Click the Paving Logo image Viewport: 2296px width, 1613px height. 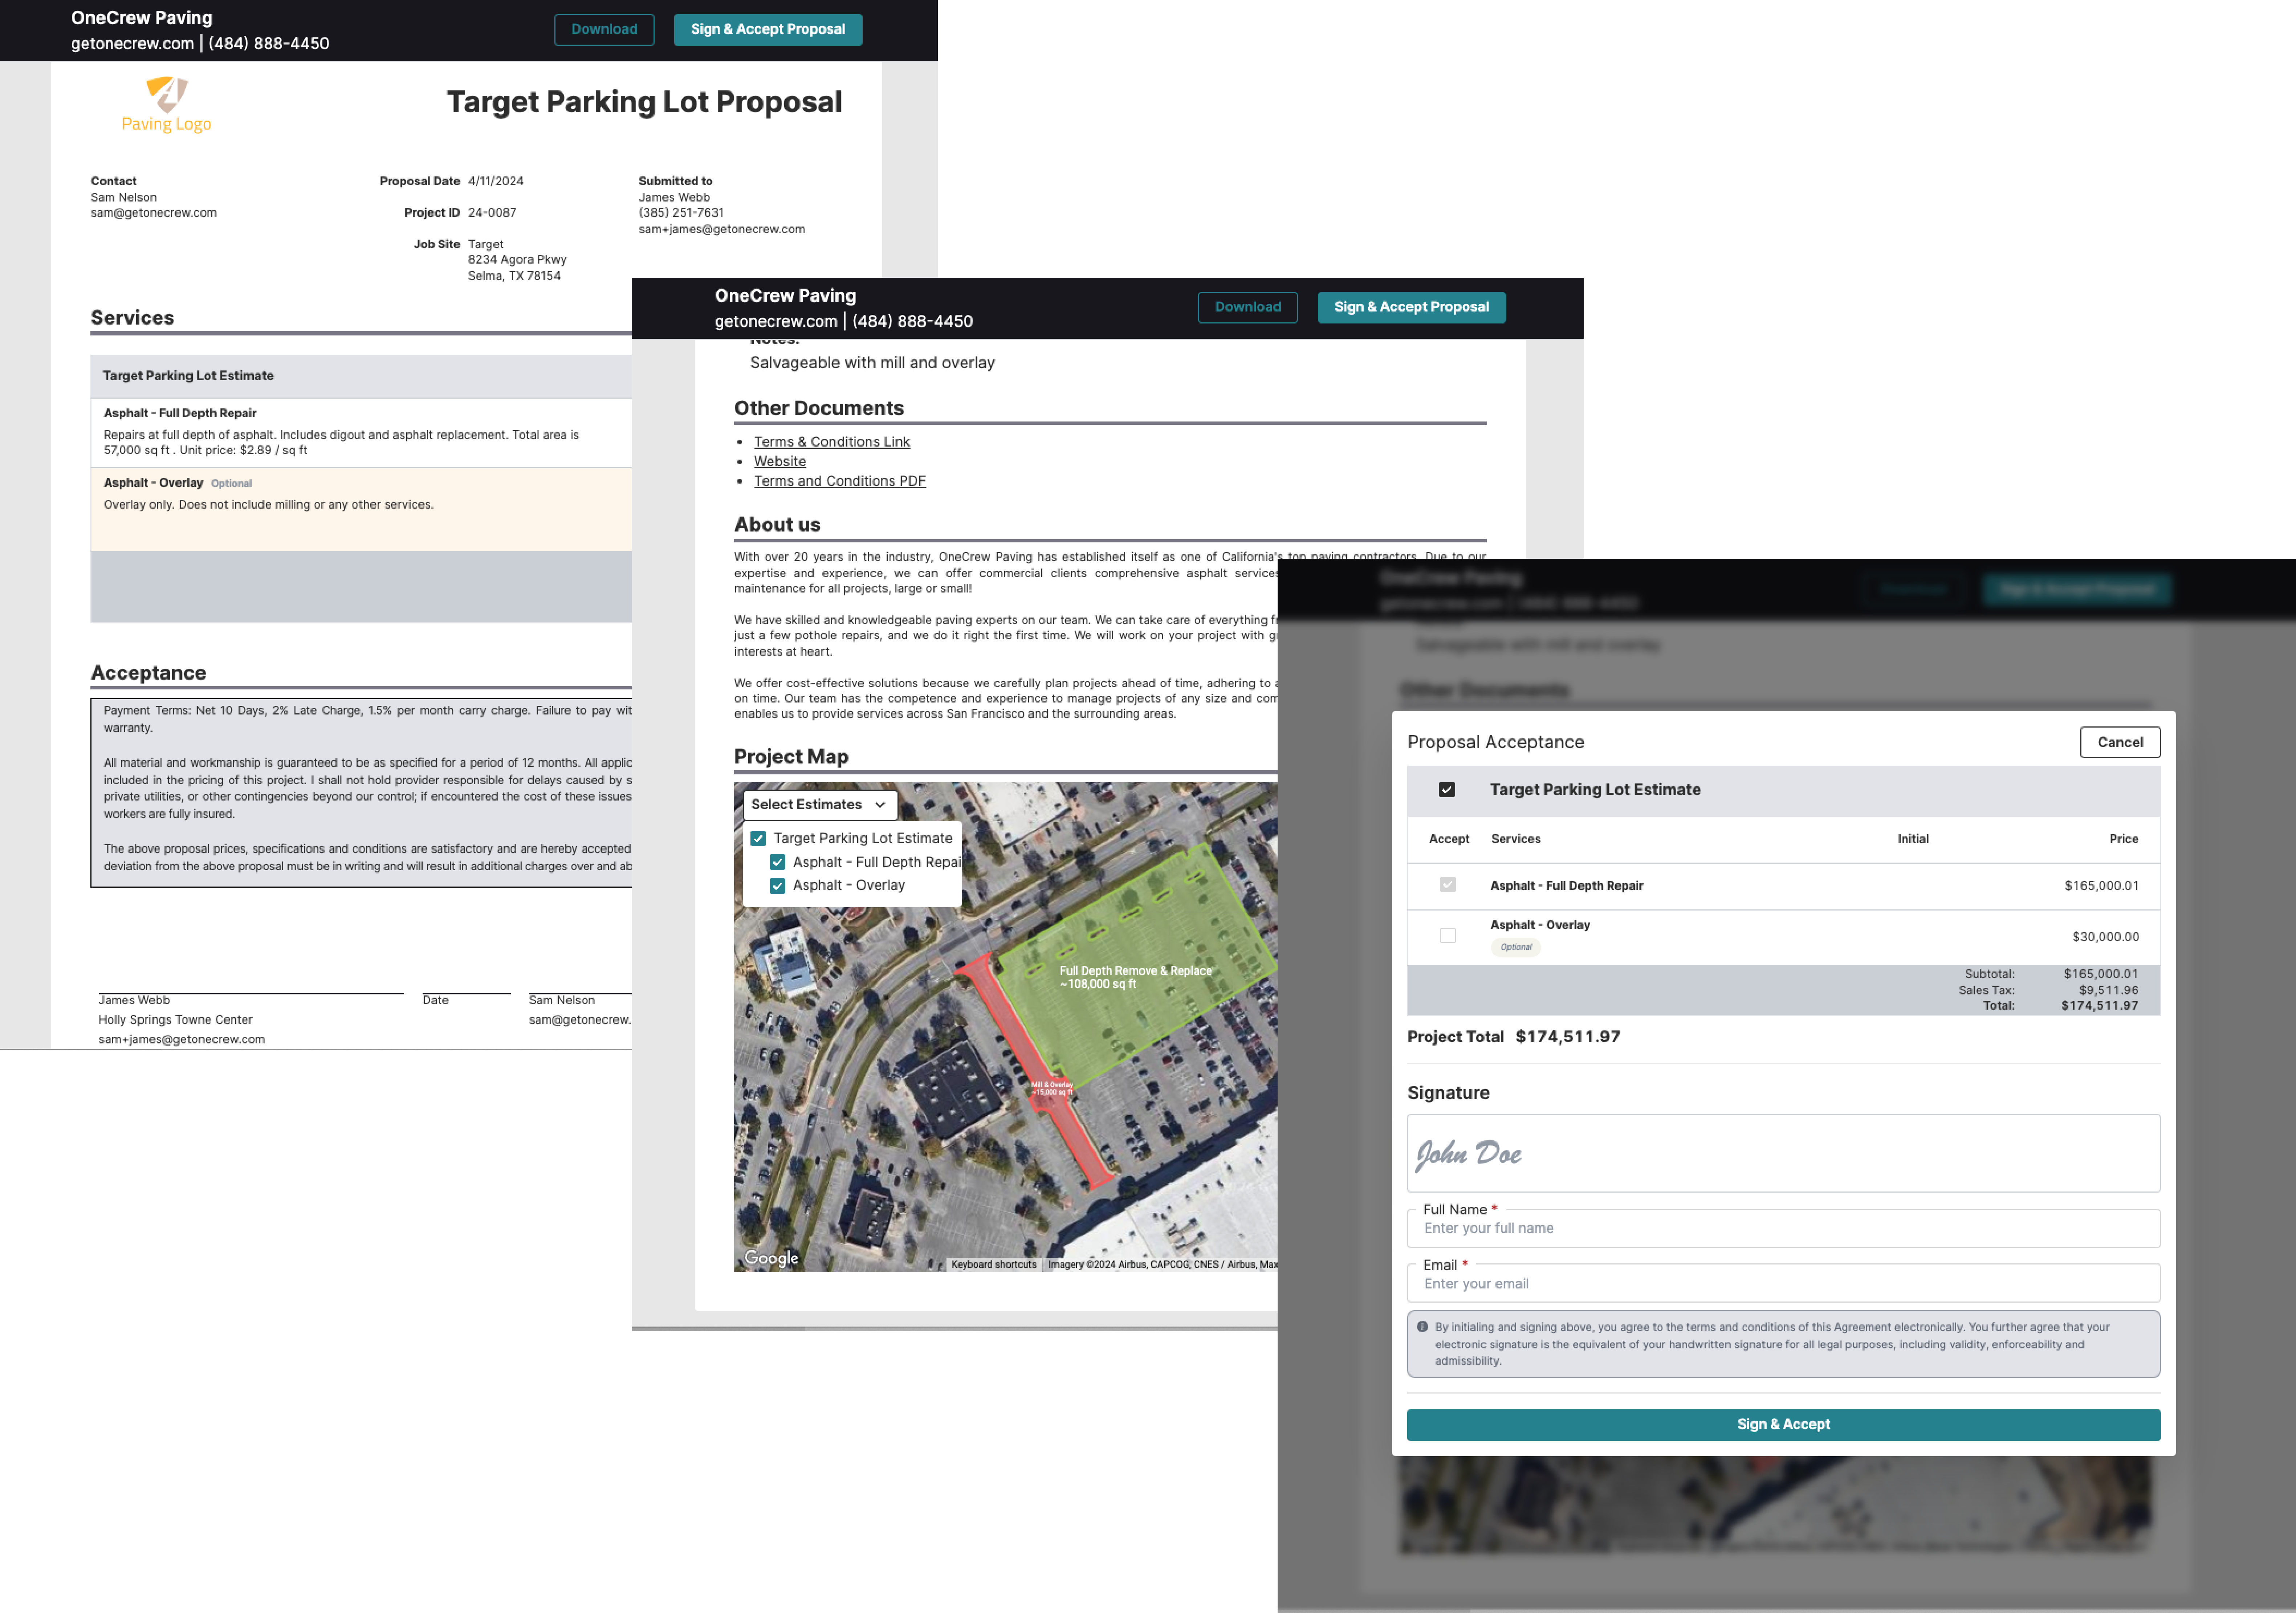(x=166, y=104)
